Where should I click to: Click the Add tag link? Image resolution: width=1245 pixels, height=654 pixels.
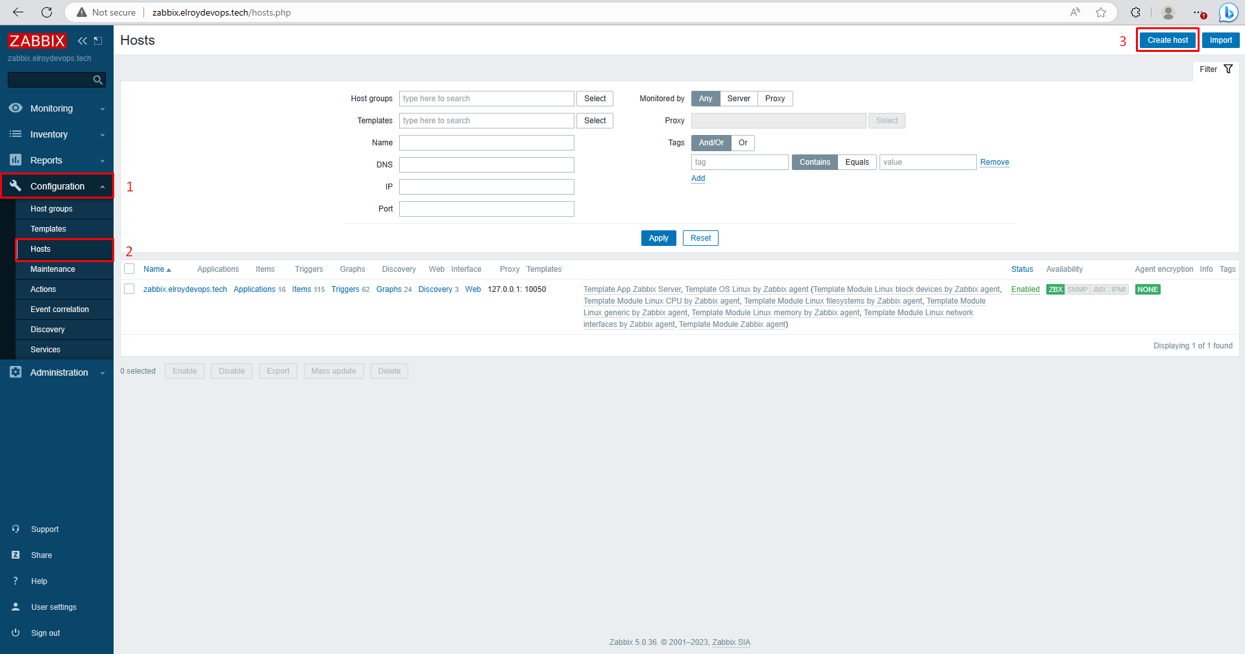pyautogui.click(x=698, y=178)
